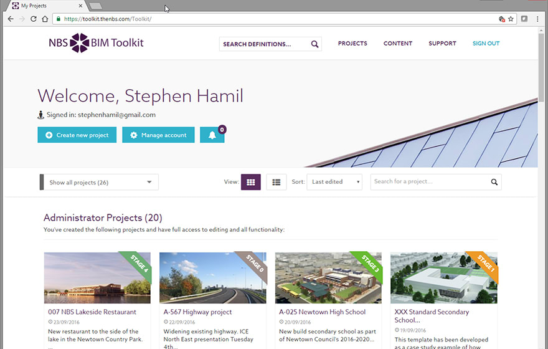Click Sign Out link
The height and width of the screenshot is (349, 548).
tap(486, 44)
